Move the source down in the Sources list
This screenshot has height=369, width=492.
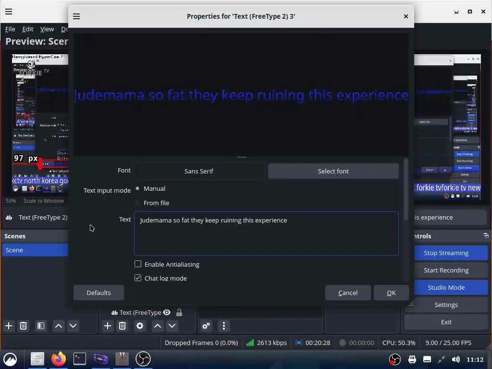[172, 326]
